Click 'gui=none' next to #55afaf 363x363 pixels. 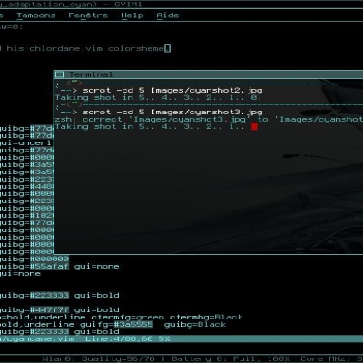tap(97, 267)
